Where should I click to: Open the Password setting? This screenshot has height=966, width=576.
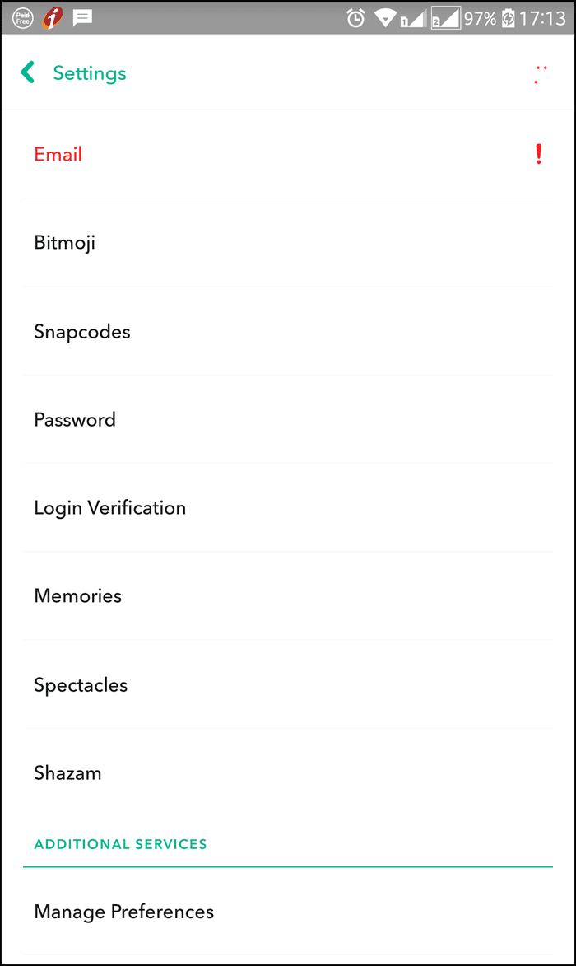288,419
